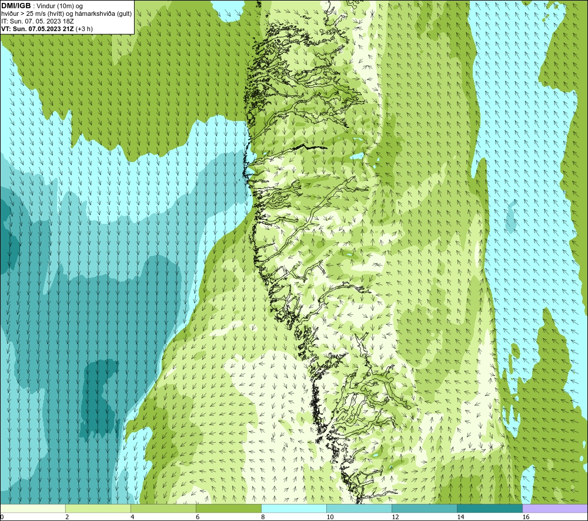Click the legend scale value '16'
588x521 pixels.
tap(526, 517)
